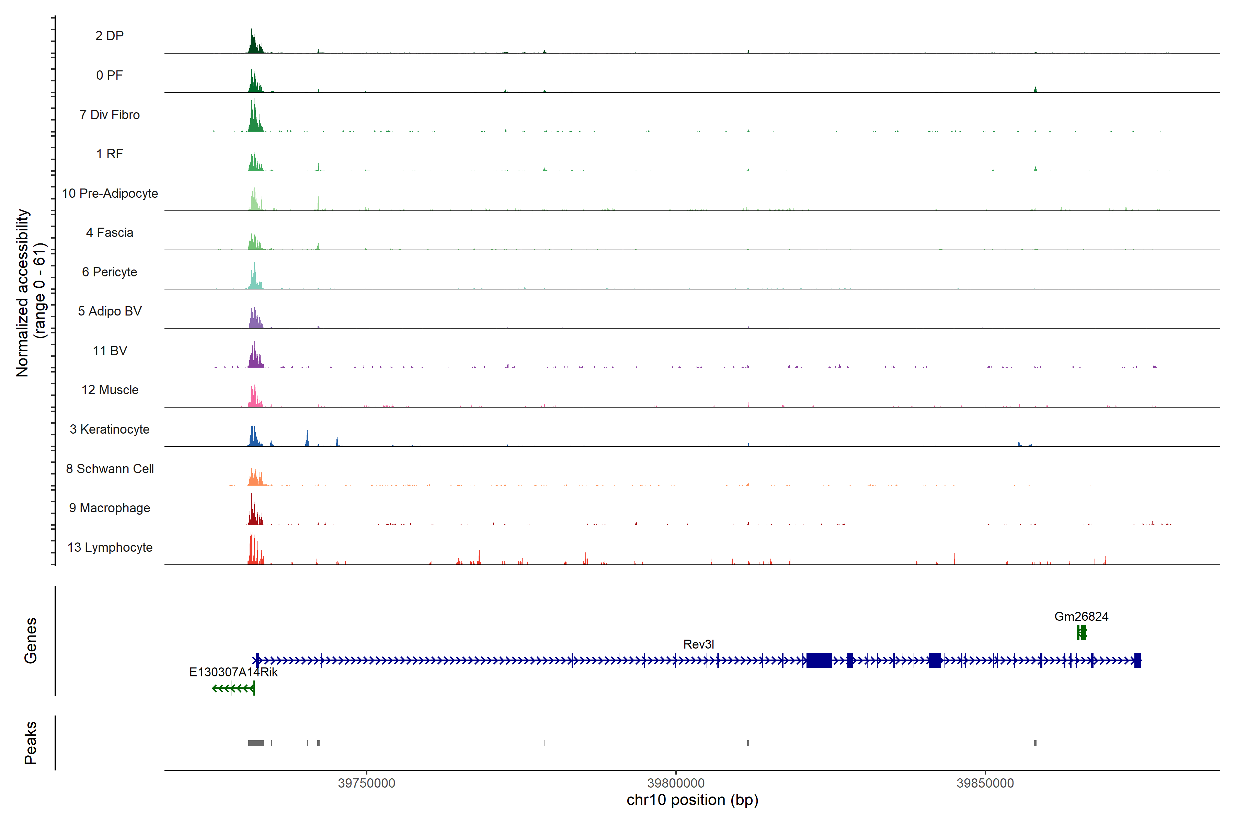The height and width of the screenshot is (824, 1236).
Task: Click the 13 Lymphocyte track label
Action: coord(110,547)
